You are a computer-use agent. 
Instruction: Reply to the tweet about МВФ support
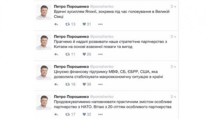(56, 84)
